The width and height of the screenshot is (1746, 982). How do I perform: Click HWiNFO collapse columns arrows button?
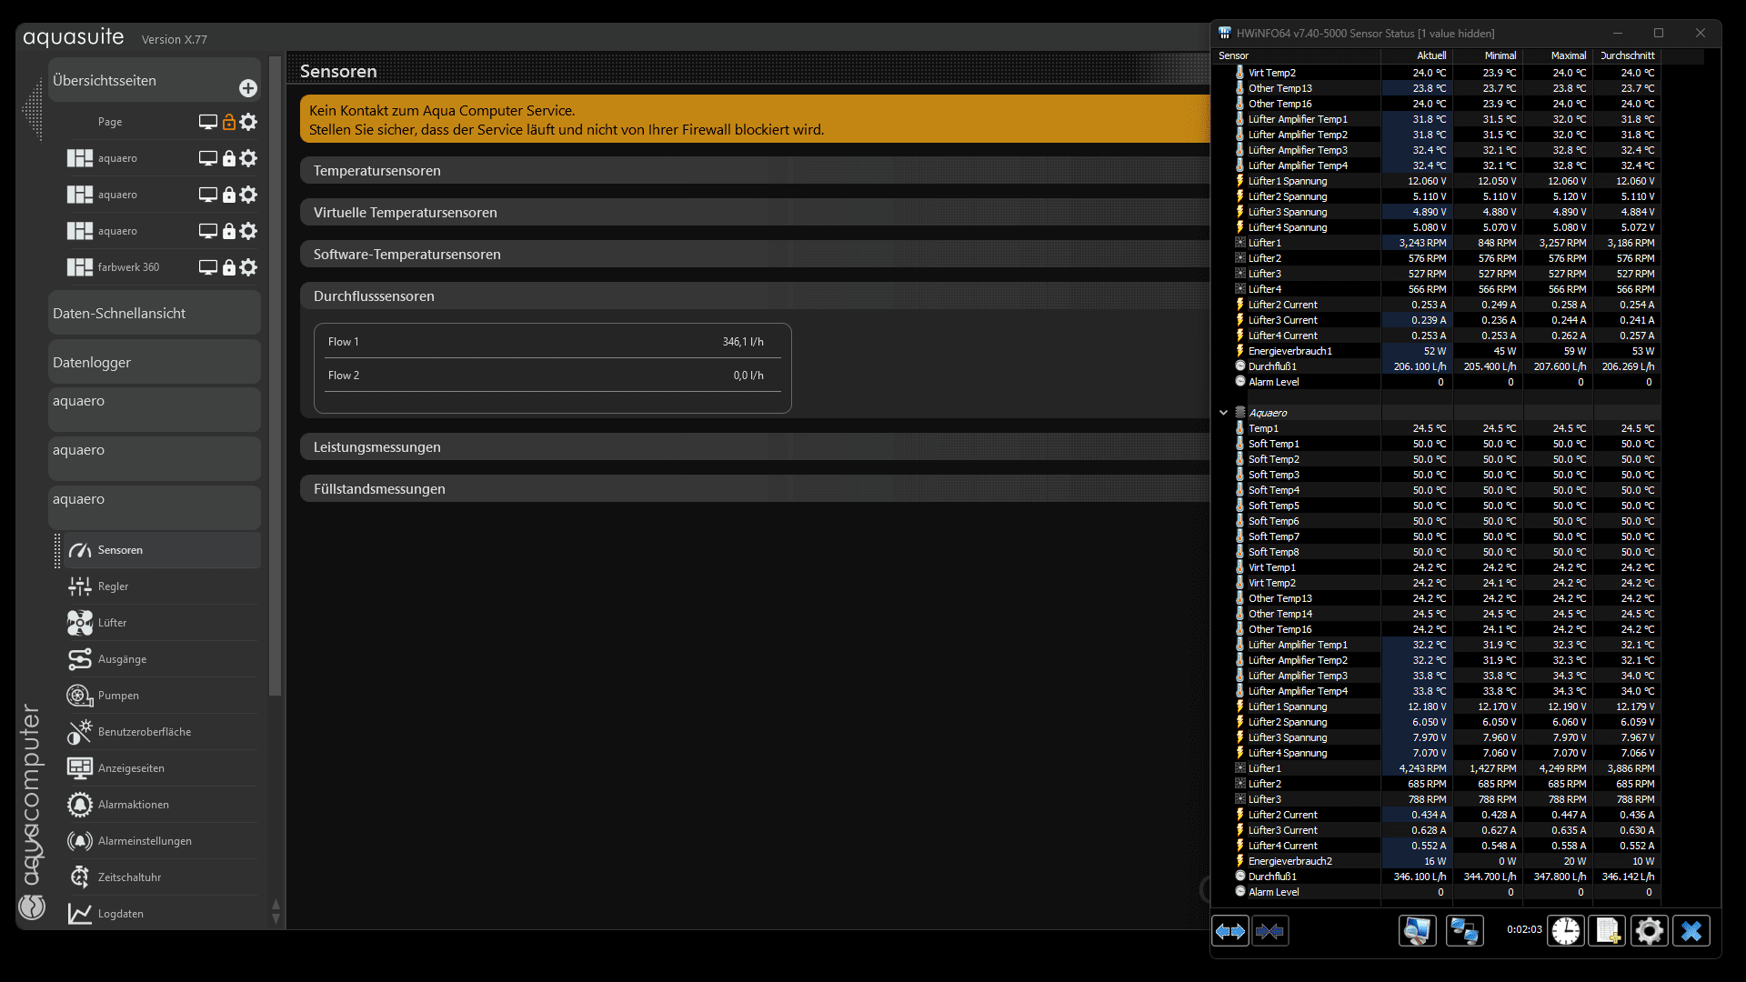[x=1269, y=931]
